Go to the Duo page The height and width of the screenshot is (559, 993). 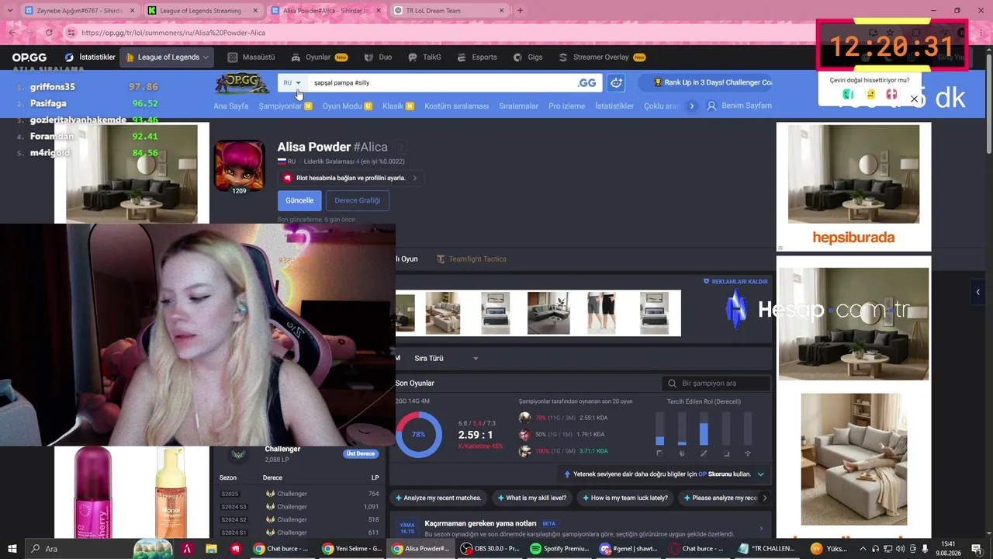[378, 57]
